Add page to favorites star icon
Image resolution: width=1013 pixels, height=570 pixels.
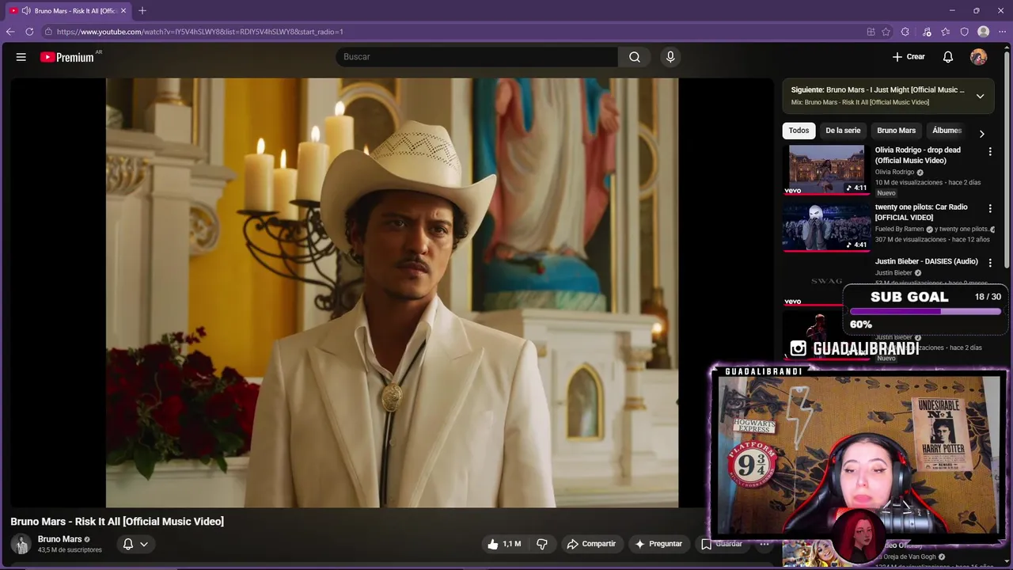(886, 32)
